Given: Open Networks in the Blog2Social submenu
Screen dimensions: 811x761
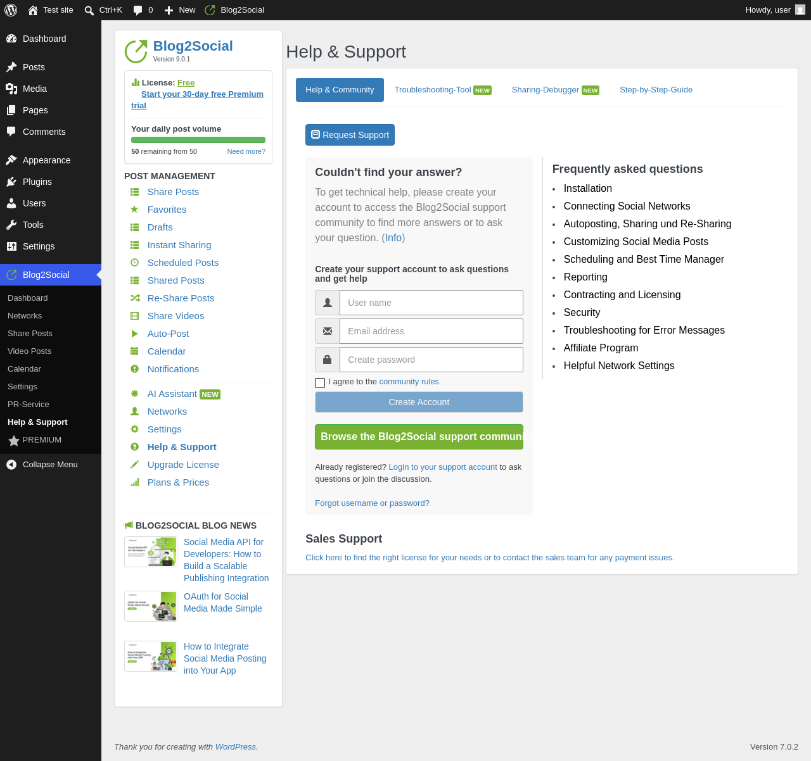Looking at the screenshot, I should [25, 316].
